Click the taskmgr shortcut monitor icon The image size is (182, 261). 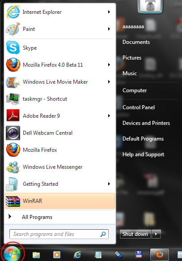[x=13, y=99]
